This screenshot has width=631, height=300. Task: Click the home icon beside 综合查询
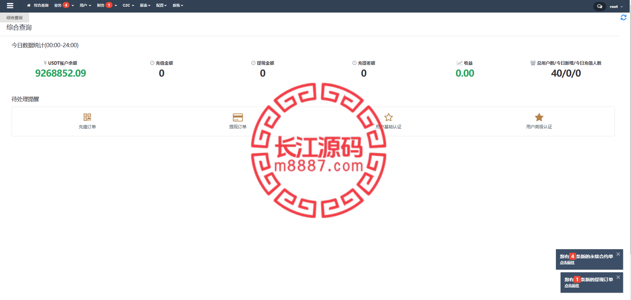coord(29,5)
